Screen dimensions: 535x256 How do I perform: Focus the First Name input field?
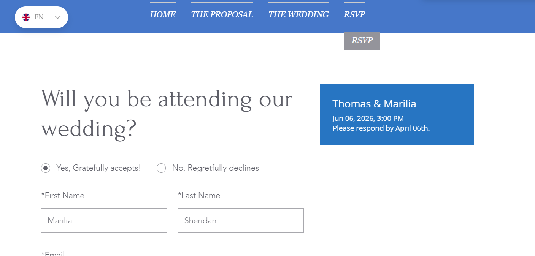click(x=104, y=220)
